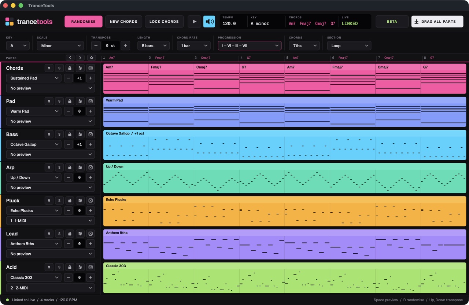Screen dimensions: 469x305
Task: Open the sliders settings icon for Pad
Action: point(80,101)
